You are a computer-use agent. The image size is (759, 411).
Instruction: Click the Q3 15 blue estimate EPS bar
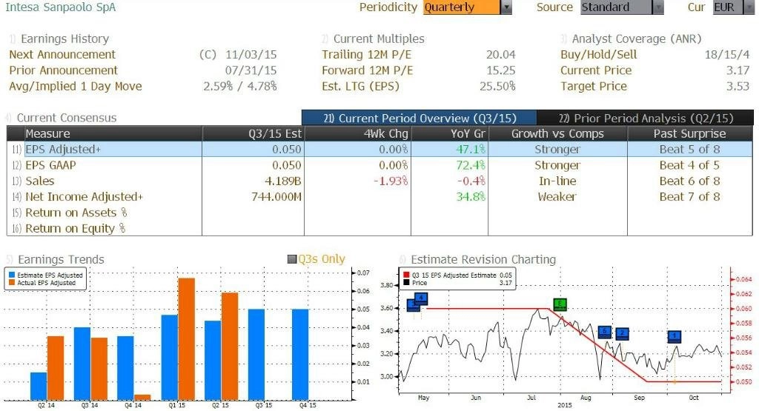[256, 355]
